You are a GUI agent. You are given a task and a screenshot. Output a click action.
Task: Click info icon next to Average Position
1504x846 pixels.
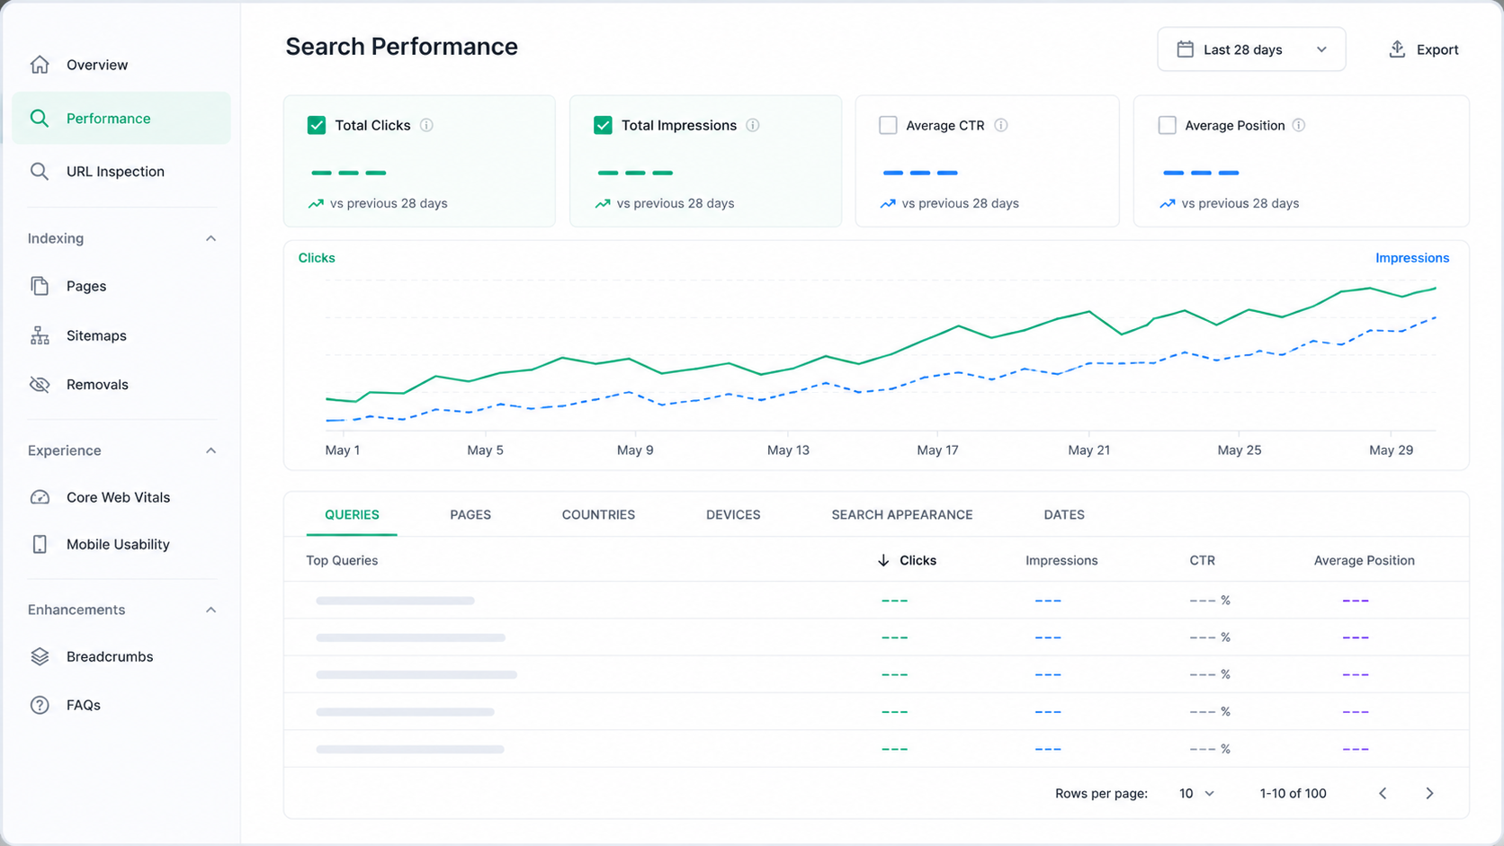[x=1299, y=125]
